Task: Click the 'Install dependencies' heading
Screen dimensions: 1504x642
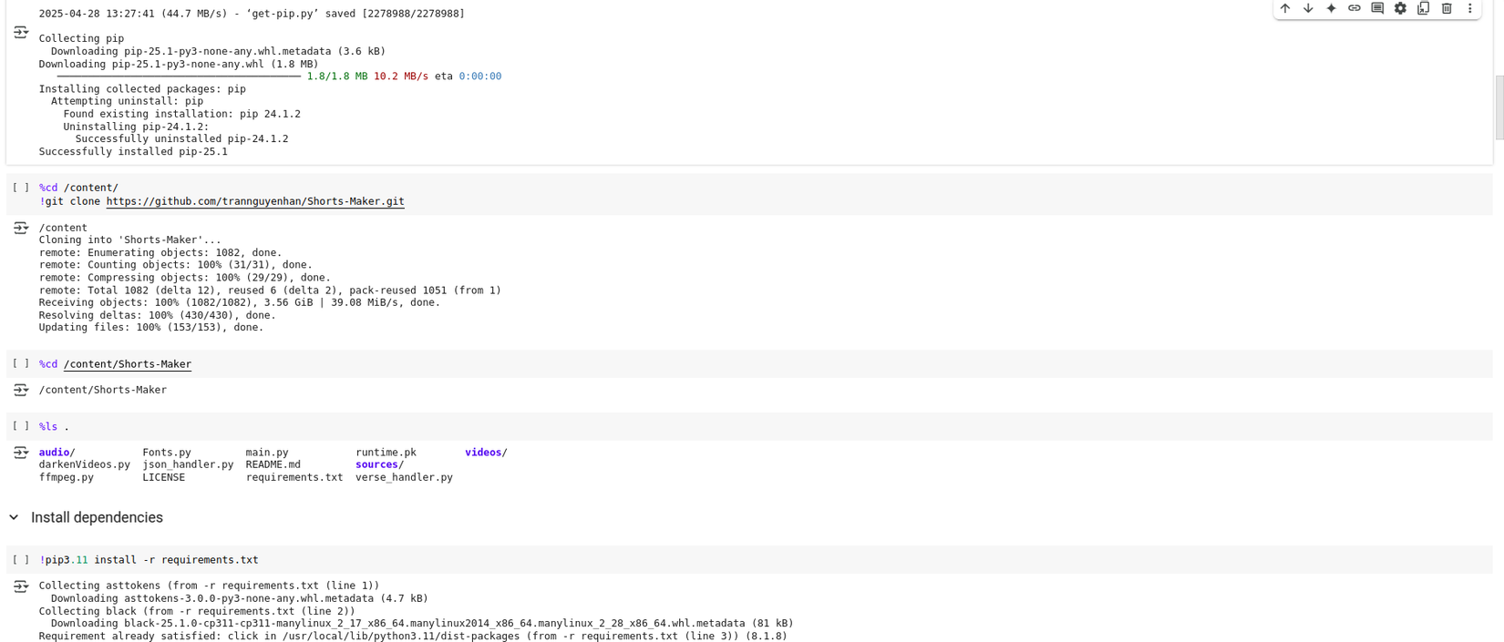Action: (97, 517)
